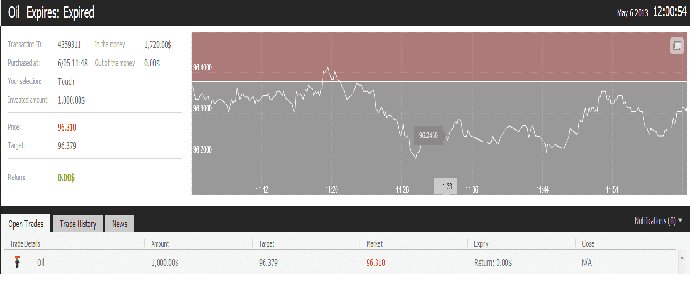
Task: Click the Expiry column header
Action: tap(481, 244)
